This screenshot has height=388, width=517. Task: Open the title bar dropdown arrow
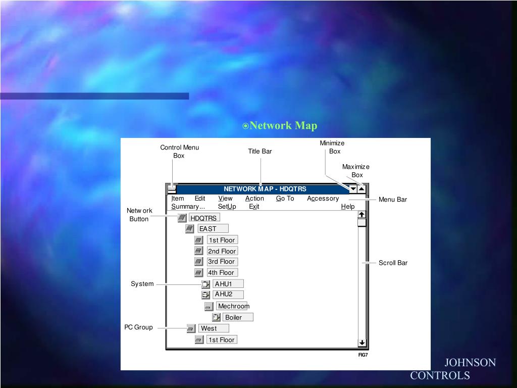pyautogui.click(x=352, y=188)
